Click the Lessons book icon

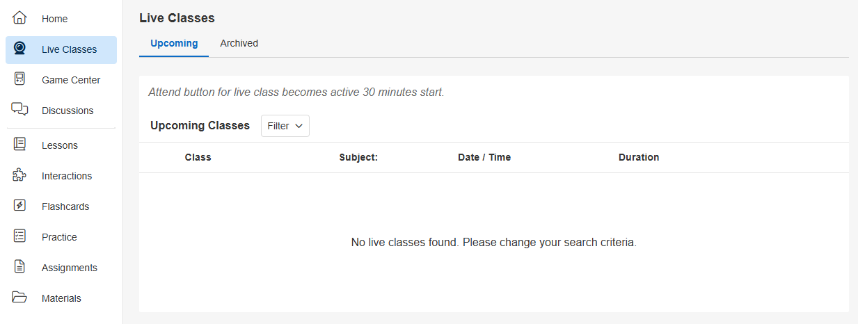19,145
